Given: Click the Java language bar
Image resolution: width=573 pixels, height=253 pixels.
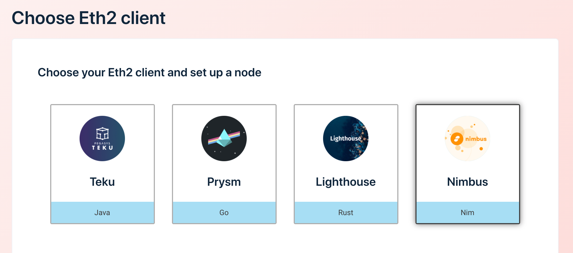Looking at the screenshot, I should [102, 212].
